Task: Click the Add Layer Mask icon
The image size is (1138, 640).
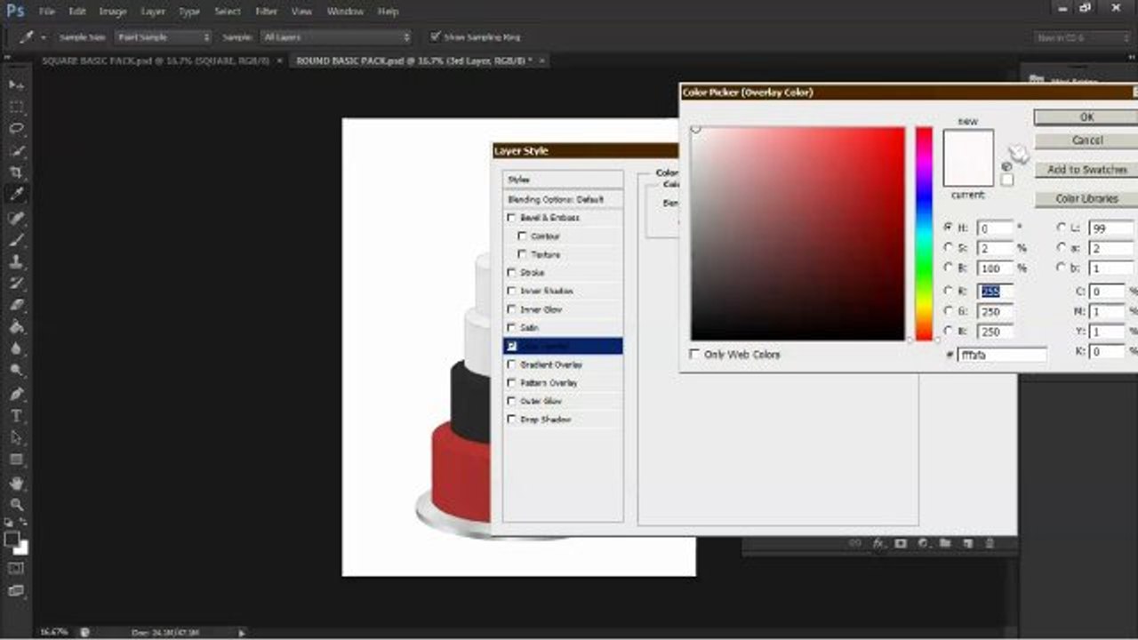Action: pyautogui.click(x=901, y=542)
